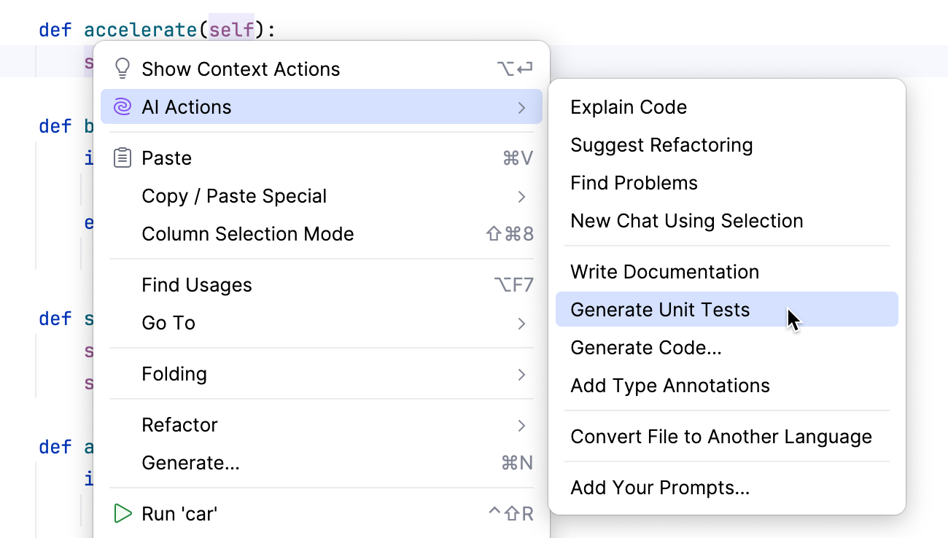Click the Show Context Actions lightbulb icon
The image size is (948, 538).
123,68
